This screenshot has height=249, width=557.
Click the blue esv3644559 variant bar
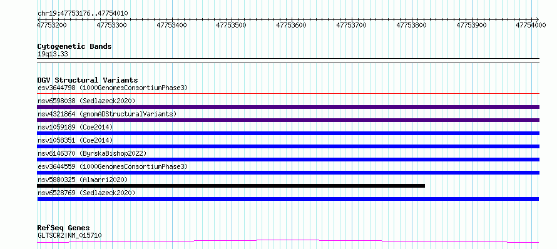(289, 173)
